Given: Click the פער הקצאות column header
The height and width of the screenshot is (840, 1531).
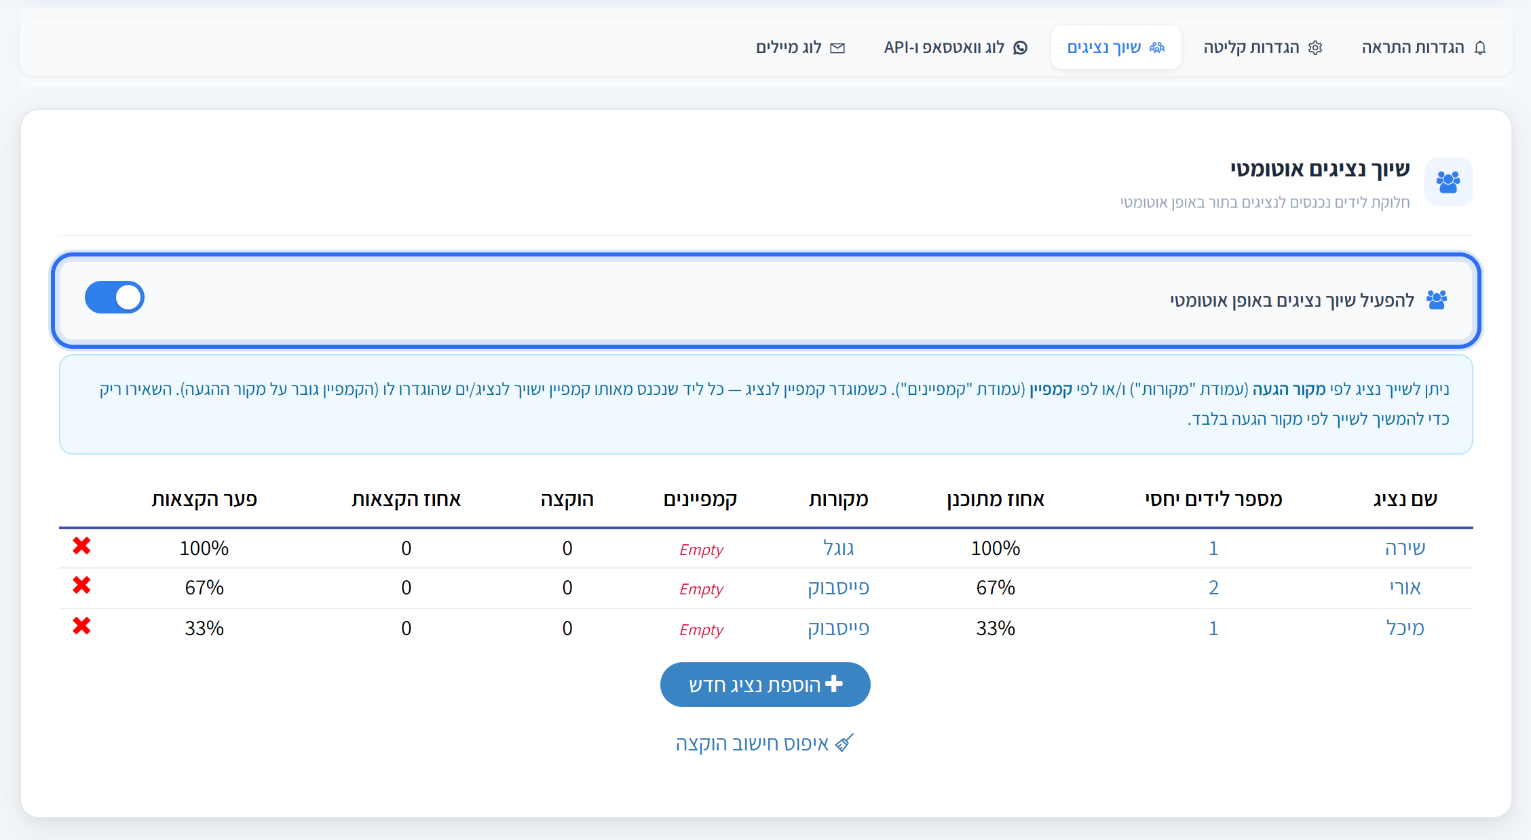Looking at the screenshot, I should pyautogui.click(x=204, y=499).
